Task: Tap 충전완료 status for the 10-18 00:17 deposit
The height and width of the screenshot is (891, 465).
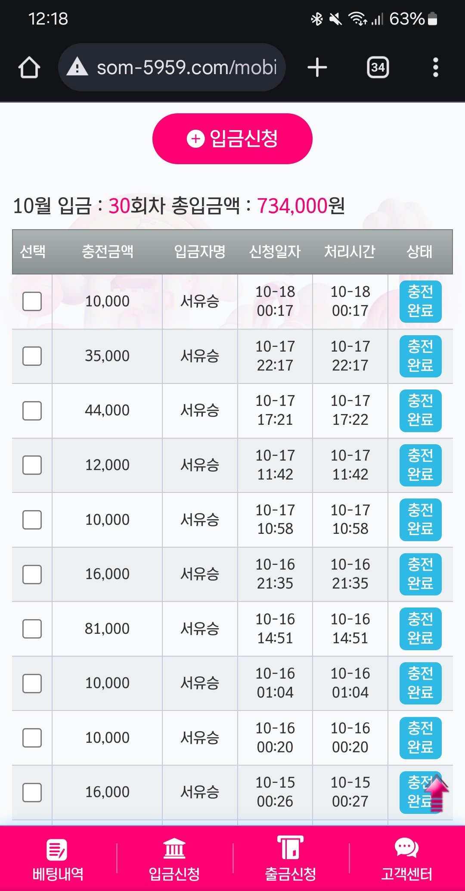Action: pos(420,301)
